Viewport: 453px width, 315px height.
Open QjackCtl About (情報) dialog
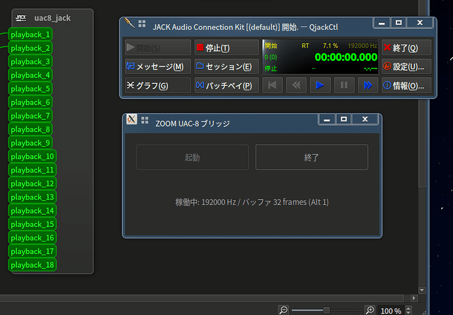406,85
